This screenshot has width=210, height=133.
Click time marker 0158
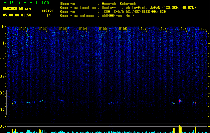point(163,29)
